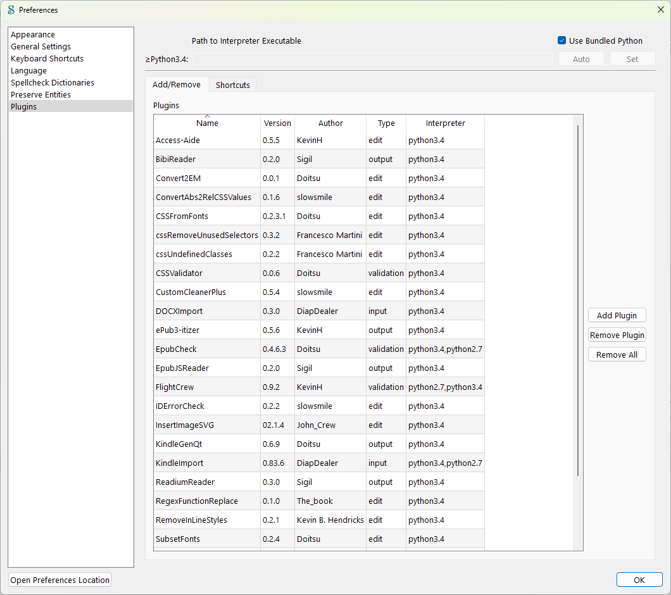Image resolution: width=671 pixels, height=595 pixels.
Task: Select the cssUndefinedClasses plugin
Action: click(319, 254)
